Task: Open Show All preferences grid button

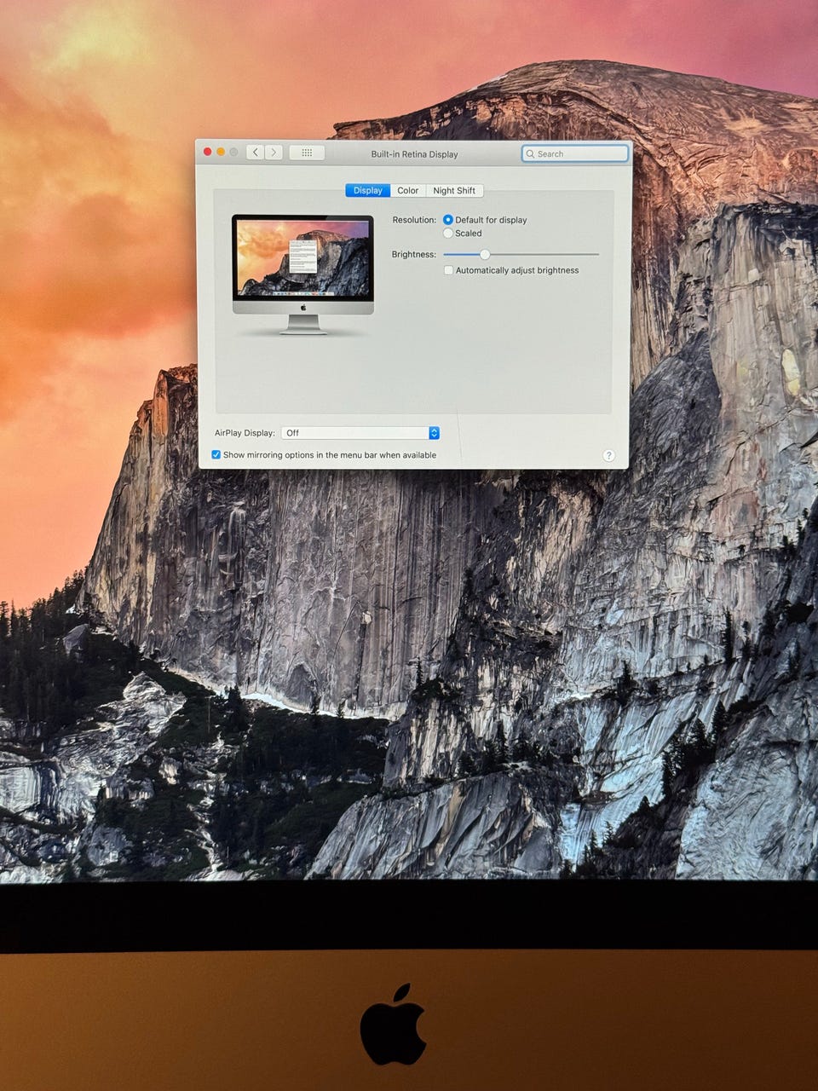Action: (307, 153)
